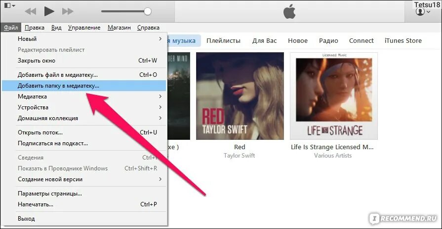Click the Life Is Strange Licensed album title
This screenshot has width=442, height=229.
click(x=332, y=147)
